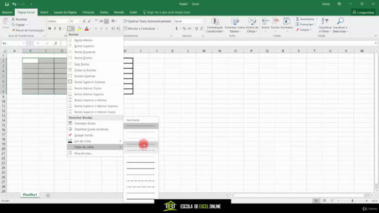This screenshot has width=379, height=213.
Task: Select the Planilha1 sheet tab
Action: 30,195
